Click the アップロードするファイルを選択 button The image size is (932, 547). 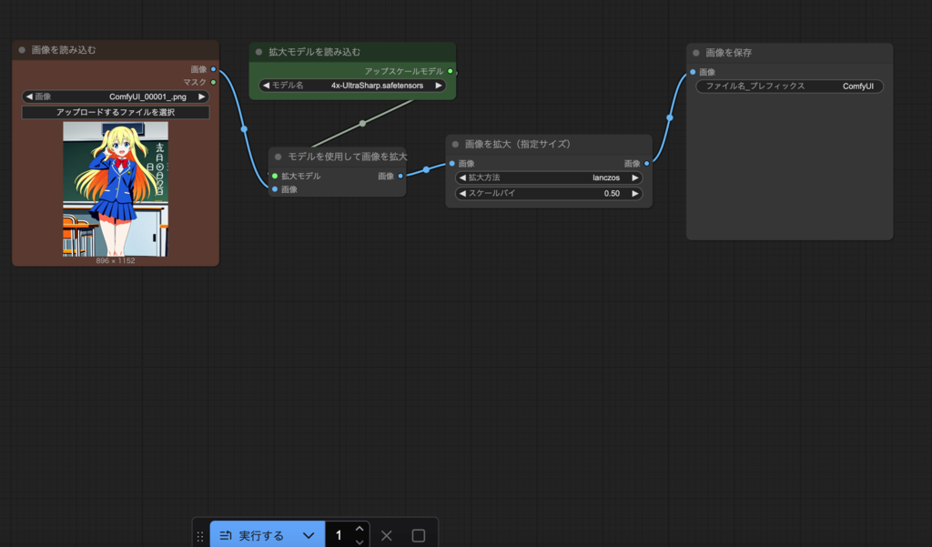pyautogui.click(x=116, y=112)
